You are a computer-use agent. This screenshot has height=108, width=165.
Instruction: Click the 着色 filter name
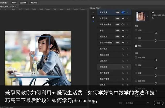pos(102,31)
